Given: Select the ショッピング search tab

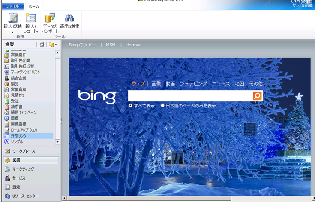Looking at the screenshot, I should click(x=193, y=83).
